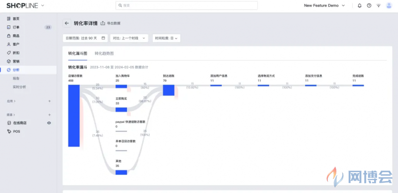
Task: Open the 实时分析 sub-item
Action: [19, 87]
